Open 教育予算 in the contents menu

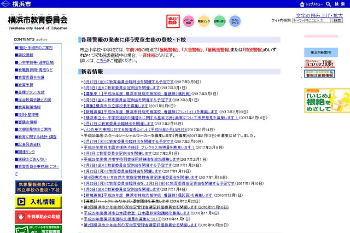24,85
